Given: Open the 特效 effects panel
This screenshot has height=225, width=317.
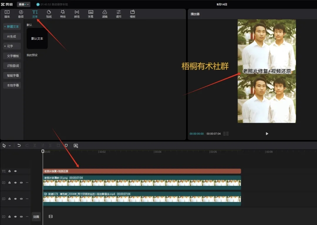Looking at the screenshot, I should coord(63,14).
